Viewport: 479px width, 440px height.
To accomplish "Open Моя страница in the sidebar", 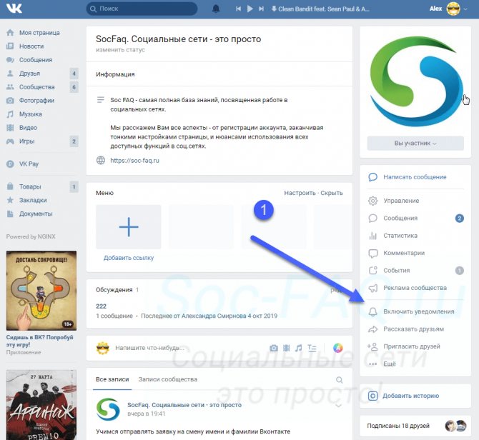I will click(x=39, y=33).
